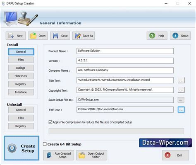Browse for the EXE Icon file
This screenshot has height=165, width=196.
click(181, 109)
